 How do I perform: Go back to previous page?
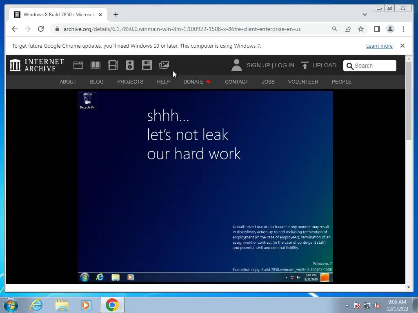pos(15,29)
